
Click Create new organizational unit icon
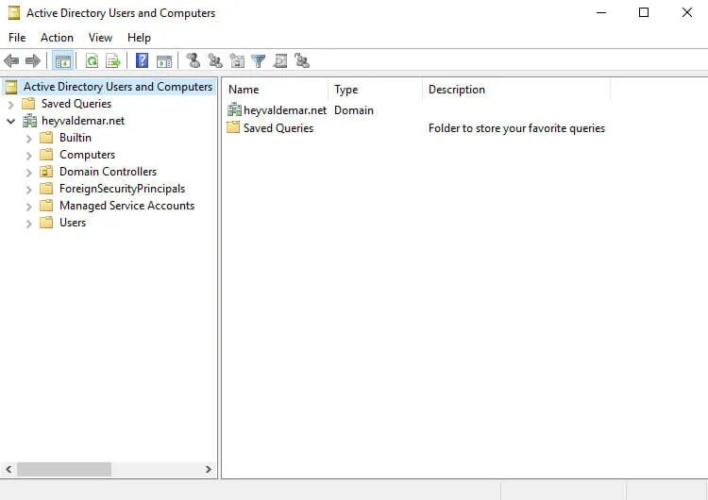tap(237, 60)
